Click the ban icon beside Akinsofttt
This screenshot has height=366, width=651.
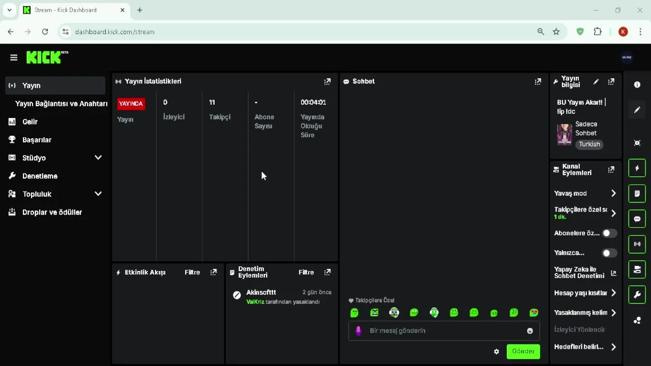coord(236,295)
